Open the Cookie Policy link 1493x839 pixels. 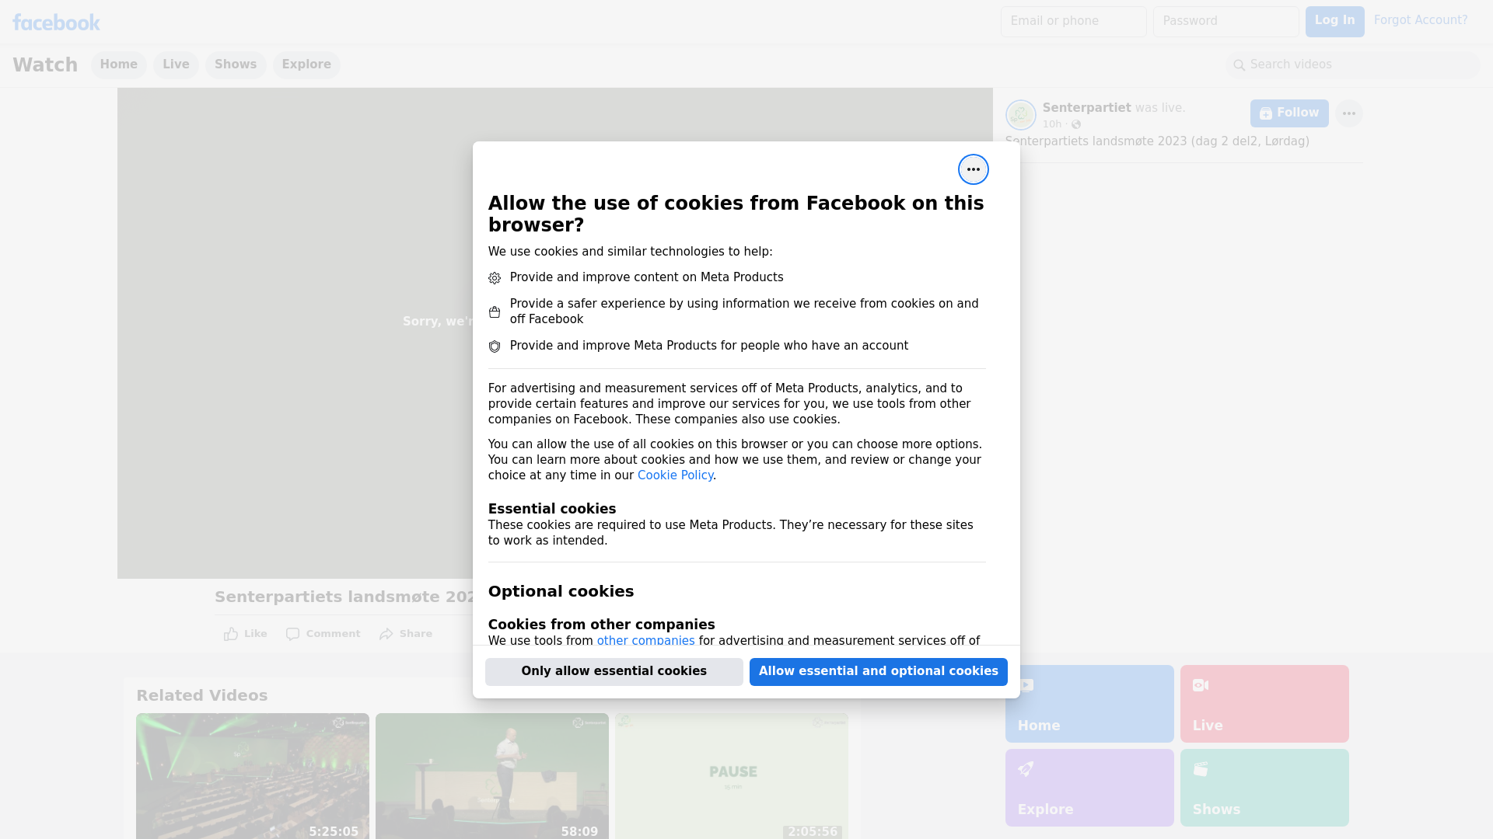click(675, 475)
